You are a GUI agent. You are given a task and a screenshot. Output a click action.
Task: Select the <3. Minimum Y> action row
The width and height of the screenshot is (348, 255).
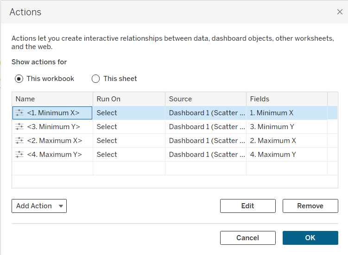pos(53,127)
